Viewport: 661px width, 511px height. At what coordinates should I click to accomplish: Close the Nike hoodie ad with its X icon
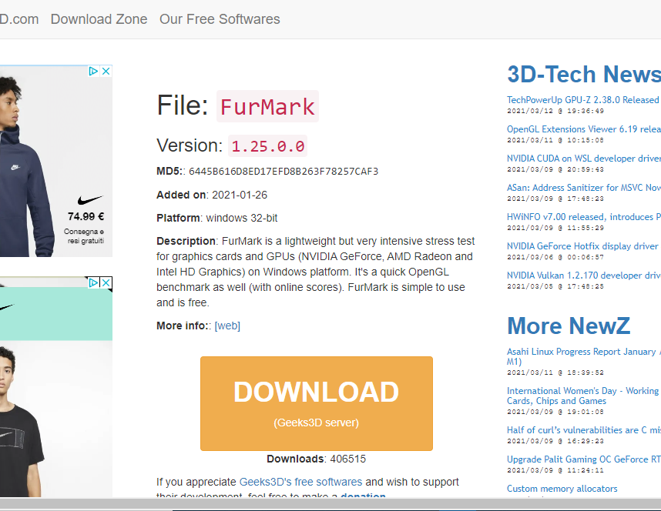click(106, 72)
